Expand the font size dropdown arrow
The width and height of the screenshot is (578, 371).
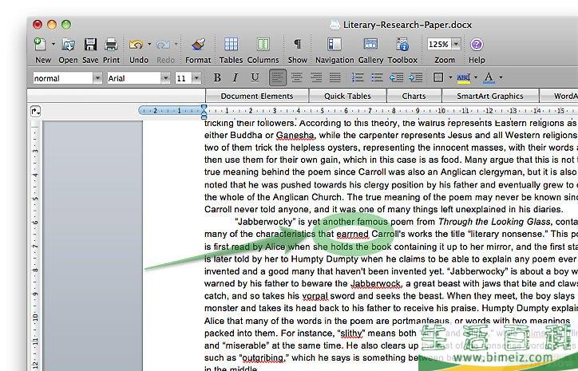point(196,78)
